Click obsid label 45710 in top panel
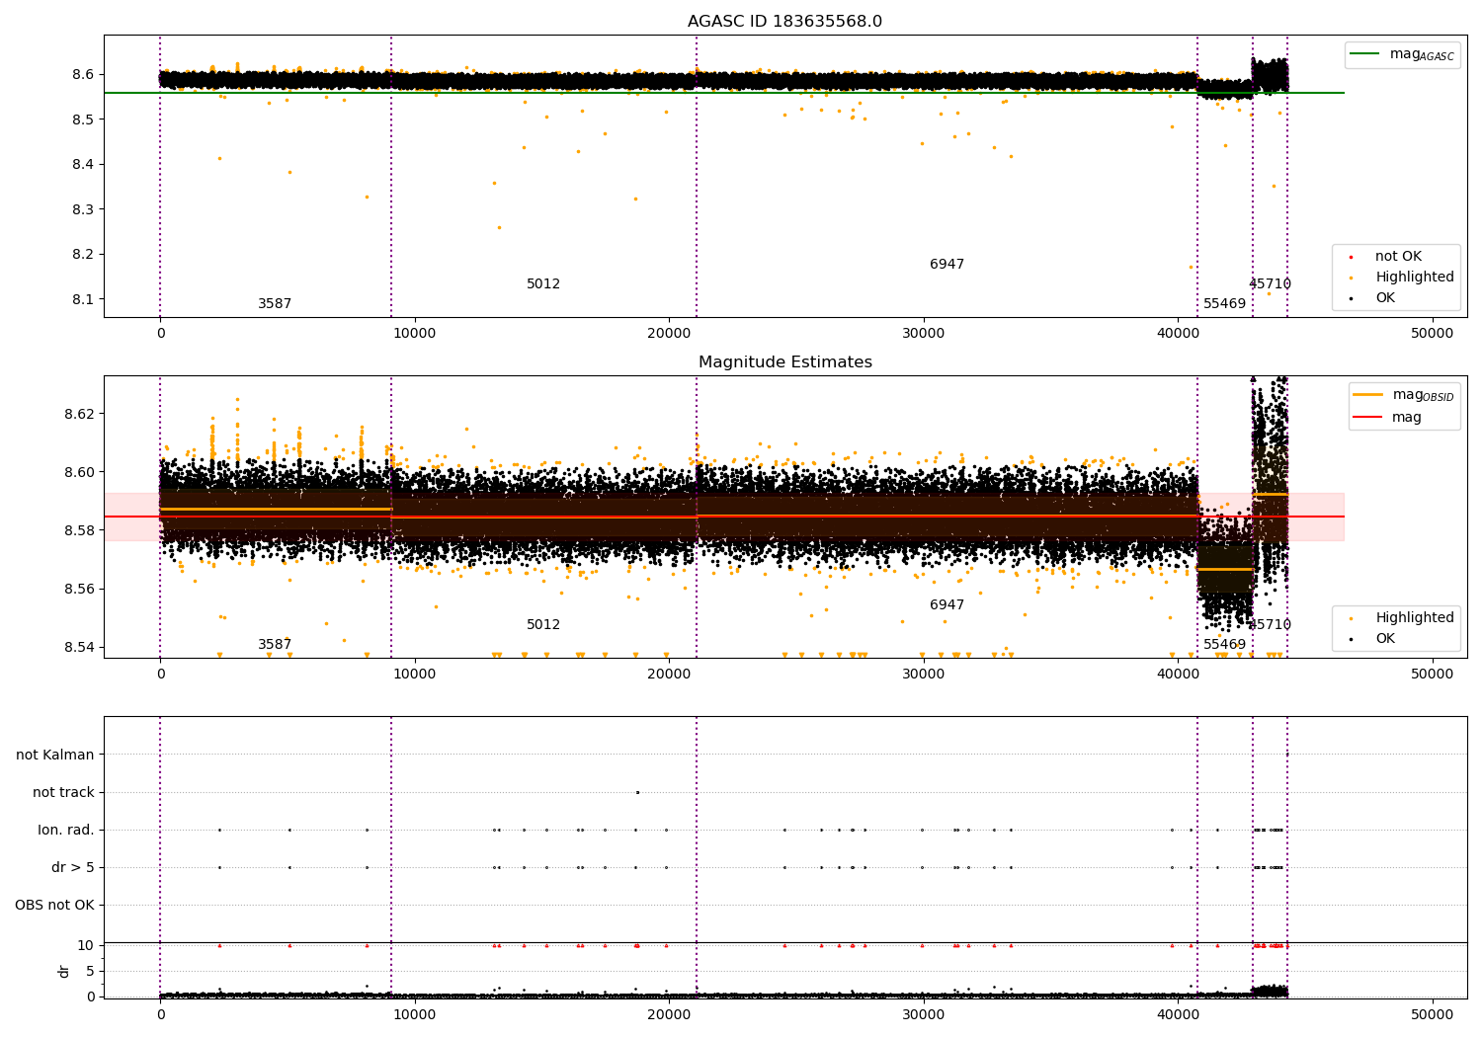Image resolution: width=1482 pixels, height=1037 pixels. (x=1270, y=284)
